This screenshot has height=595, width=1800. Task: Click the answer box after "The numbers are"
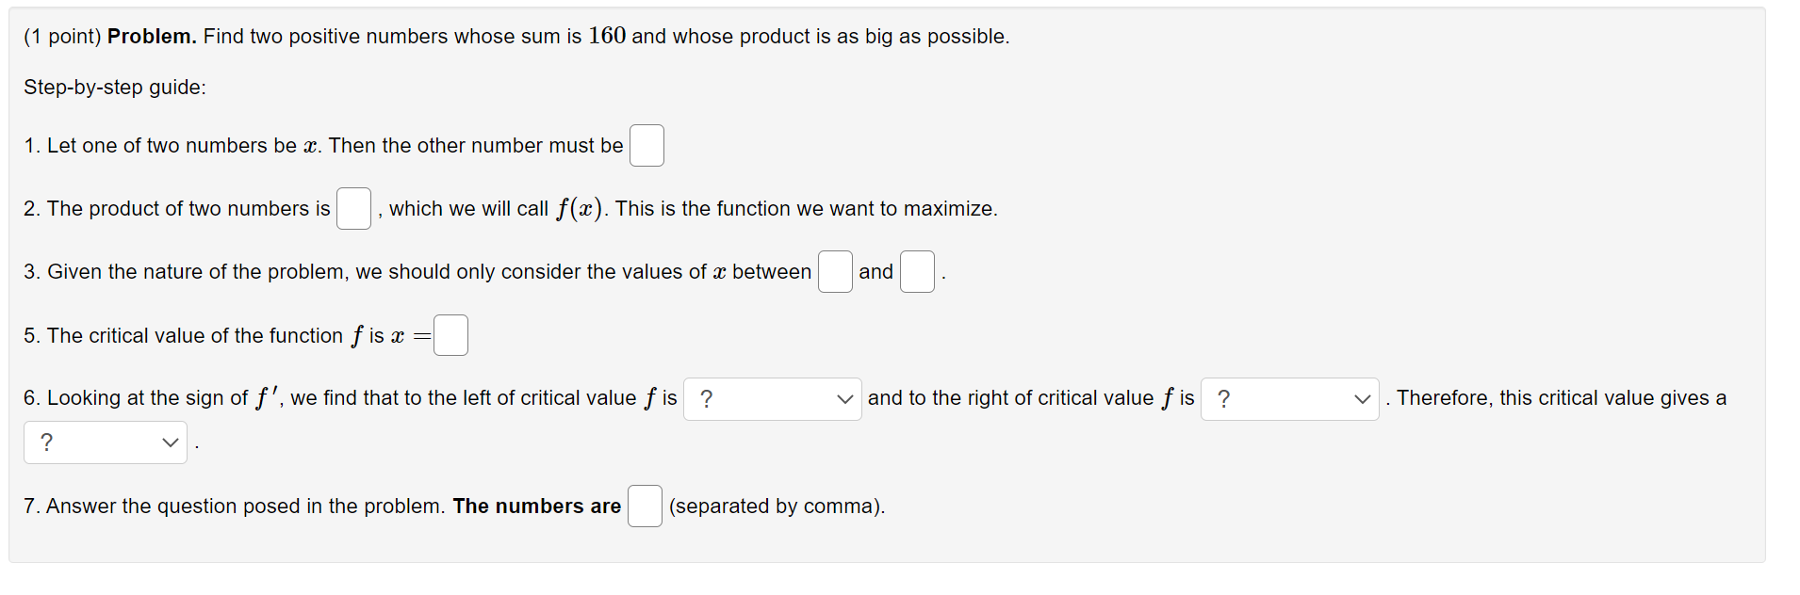(645, 506)
